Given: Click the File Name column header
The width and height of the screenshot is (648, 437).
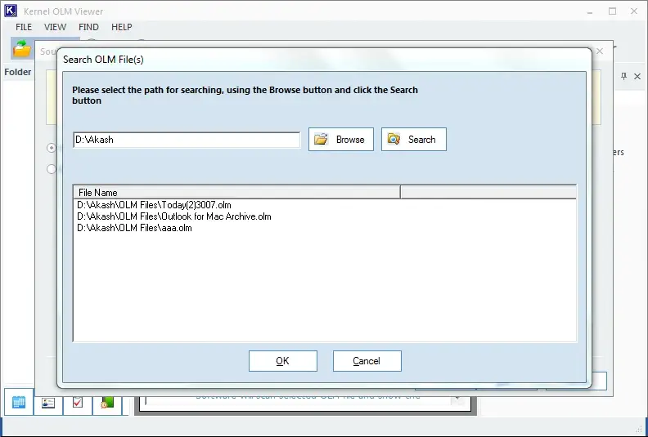Looking at the screenshot, I should pyautogui.click(x=236, y=192).
